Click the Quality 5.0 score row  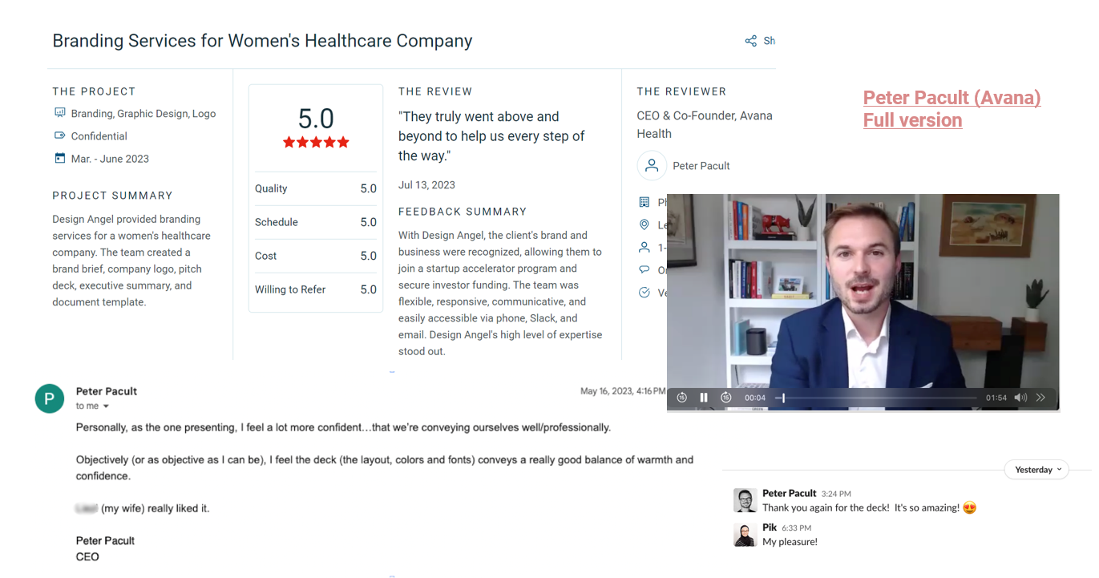[316, 188]
